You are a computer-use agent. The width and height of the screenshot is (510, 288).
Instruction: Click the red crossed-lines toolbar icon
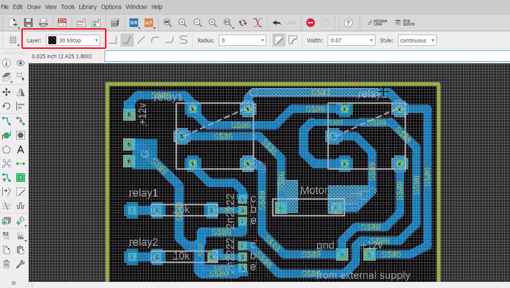click(x=258, y=23)
